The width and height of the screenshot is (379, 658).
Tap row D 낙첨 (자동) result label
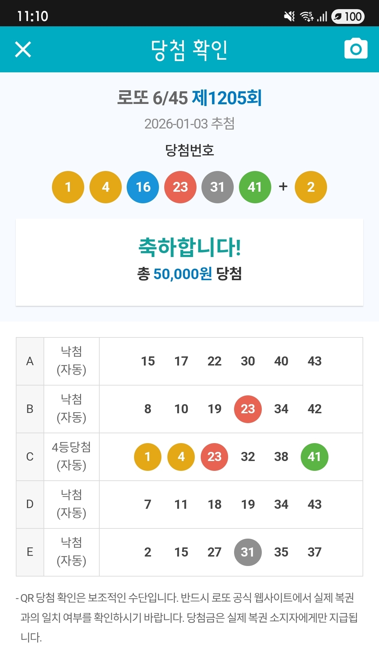[x=72, y=504]
